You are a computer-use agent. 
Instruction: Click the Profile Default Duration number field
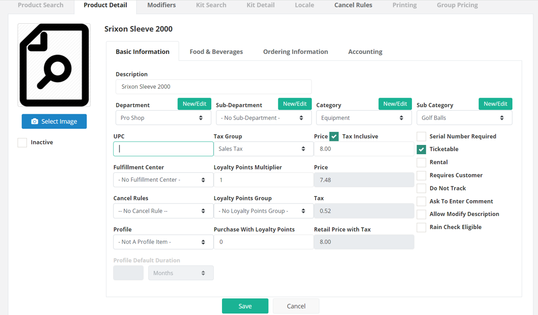[128, 273]
